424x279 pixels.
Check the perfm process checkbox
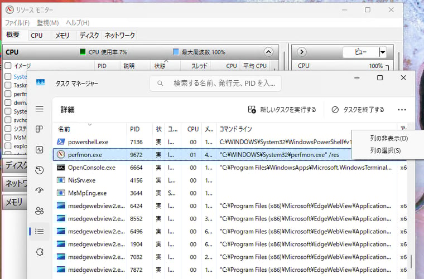8,94
